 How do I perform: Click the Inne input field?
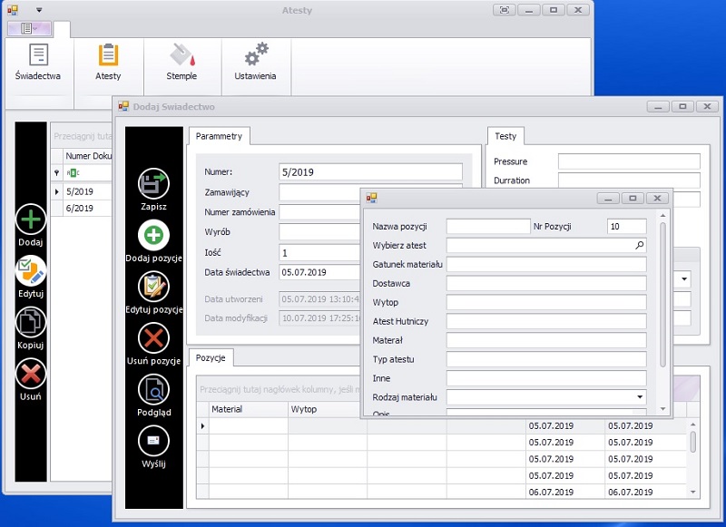(x=546, y=378)
